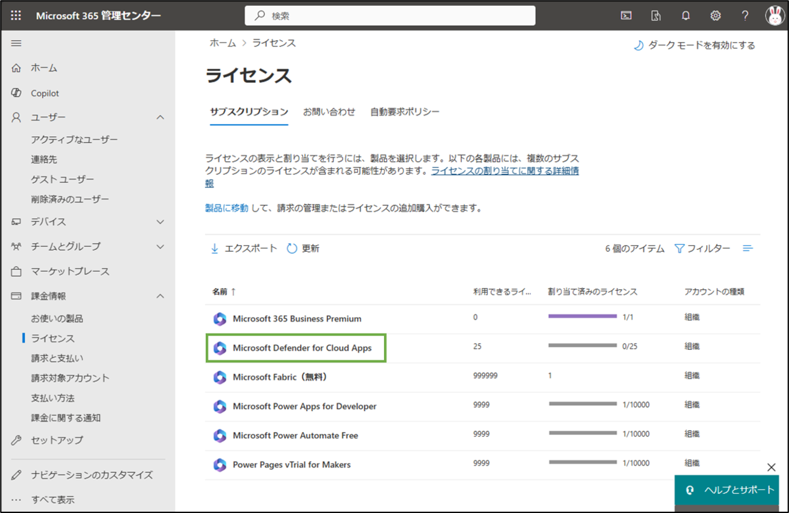Click the Microsoft 365 管理センター title
Viewport: 789px width, 513px height.
click(97, 16)
